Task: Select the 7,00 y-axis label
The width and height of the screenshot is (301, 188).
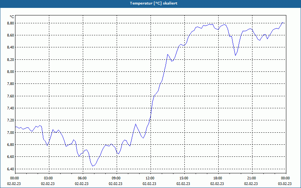Action: coord(11,132)
